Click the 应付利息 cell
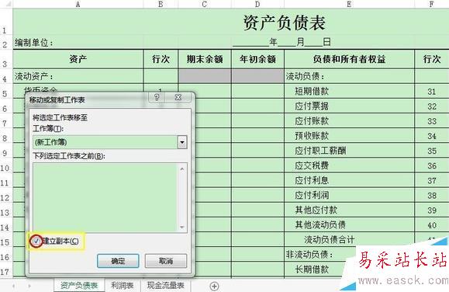 click(349, 180)
